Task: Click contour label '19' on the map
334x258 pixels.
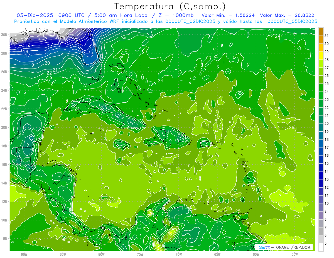Action: coord(31,65)
